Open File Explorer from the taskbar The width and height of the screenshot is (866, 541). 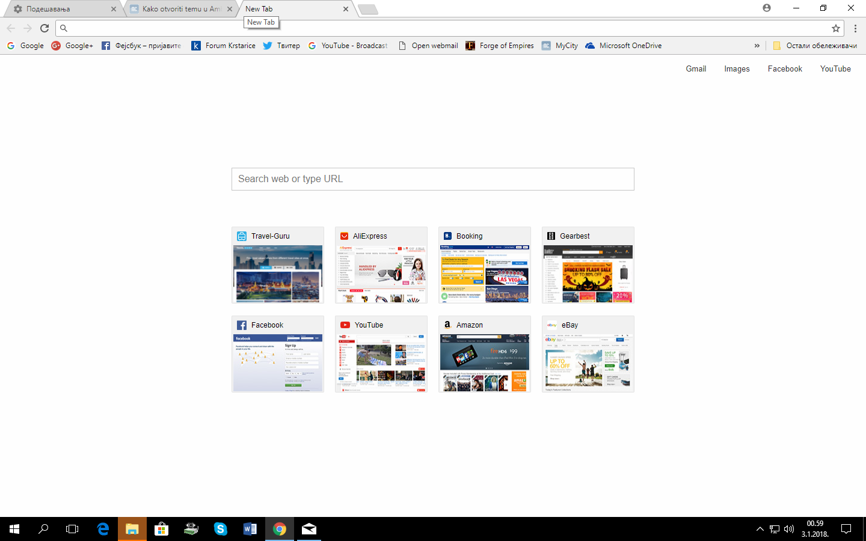coord(132,529)
